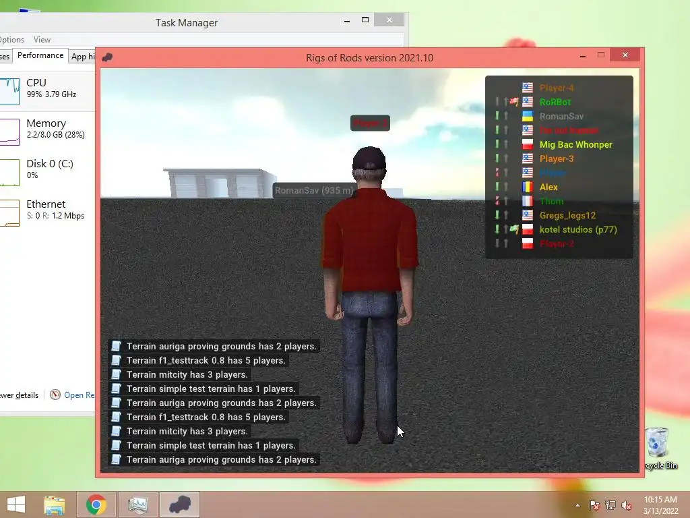Click Fewer details in Task Manager
This screenshot has height=518, width=690.
[20, 395]
